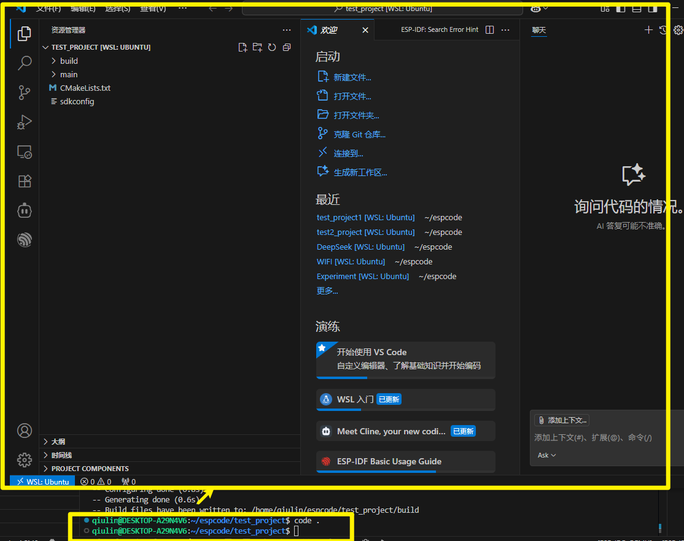Click the ports forwarded status item
Image resolution: width=684 pixels, height=541 pixels.
click(x=129, y=482)
